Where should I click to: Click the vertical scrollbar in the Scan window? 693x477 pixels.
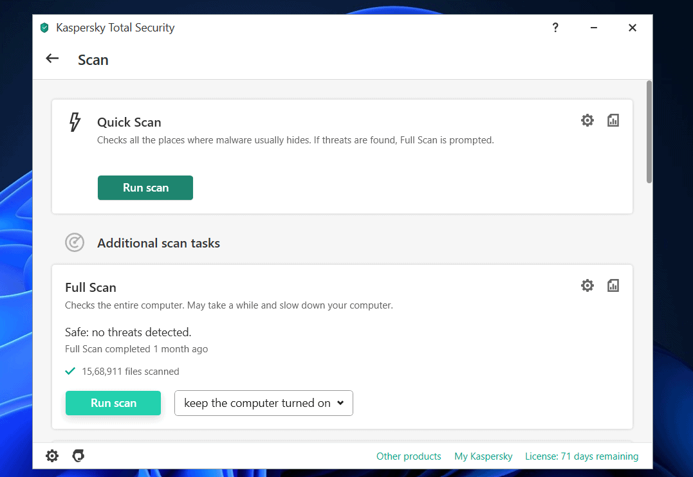(649, 132)
